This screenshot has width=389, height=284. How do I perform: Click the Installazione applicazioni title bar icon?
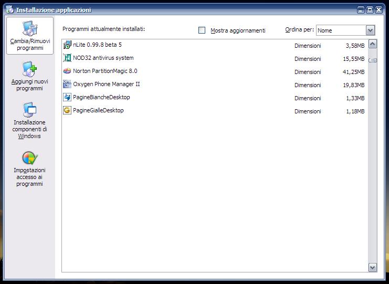pos(10,9)
